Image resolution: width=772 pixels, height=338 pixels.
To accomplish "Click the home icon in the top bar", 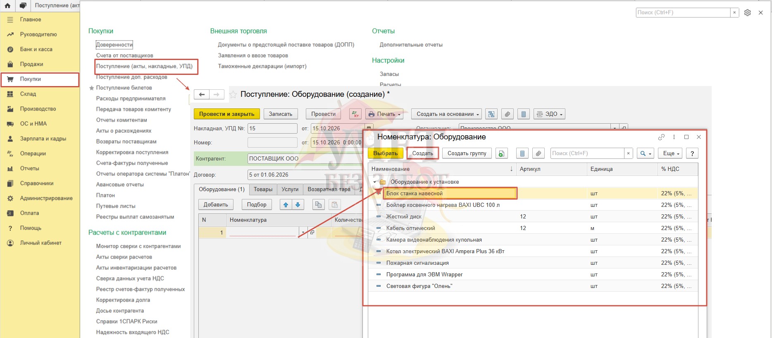I will [x=7, y=6].
